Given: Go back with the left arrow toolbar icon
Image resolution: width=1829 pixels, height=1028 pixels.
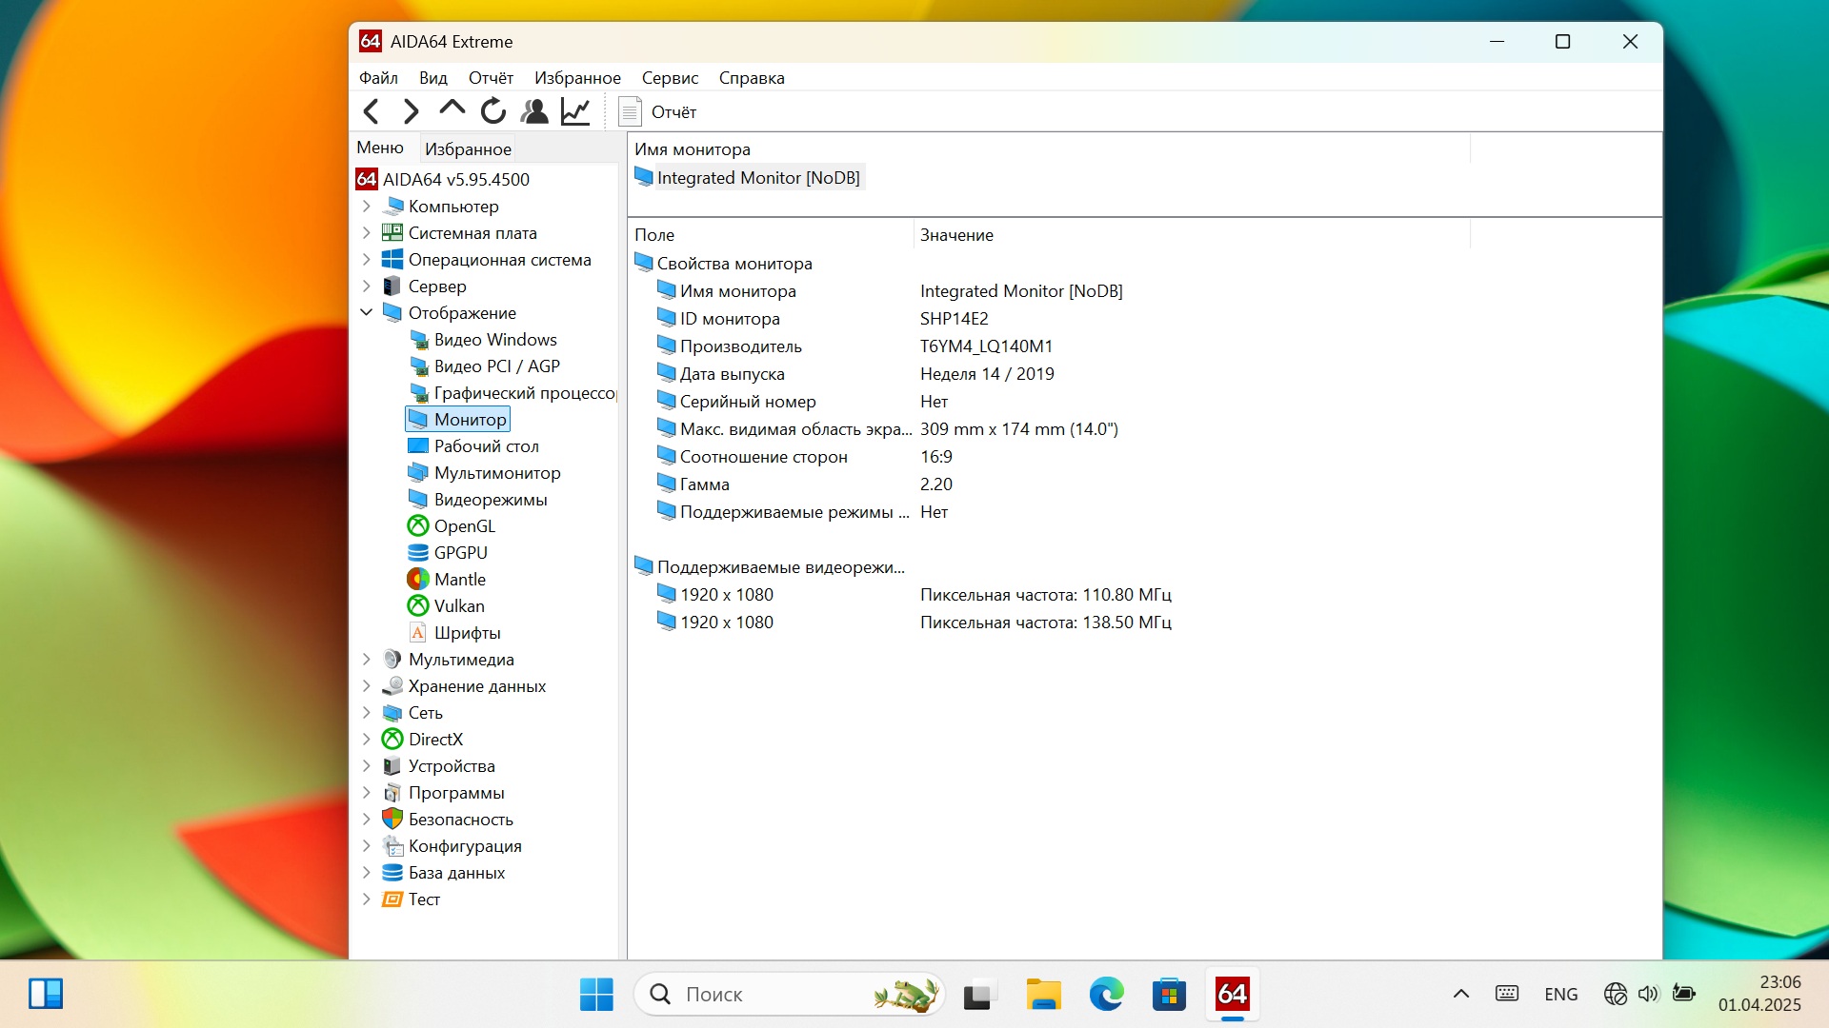Looking at the screenshot, I should pyautogui.click(x=372, y=111).
